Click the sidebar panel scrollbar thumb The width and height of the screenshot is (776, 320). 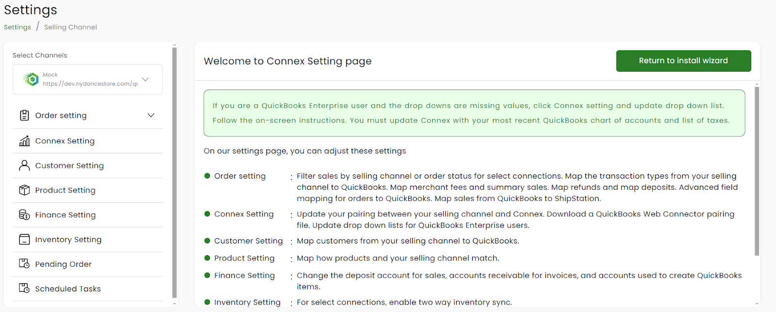point(175,173)
